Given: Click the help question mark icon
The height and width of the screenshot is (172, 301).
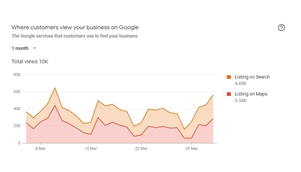Looking at the screenshot, I should pos(282,28).
